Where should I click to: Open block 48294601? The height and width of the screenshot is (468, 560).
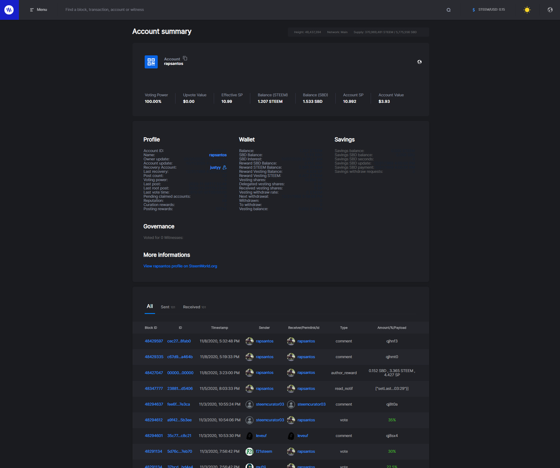154,436
